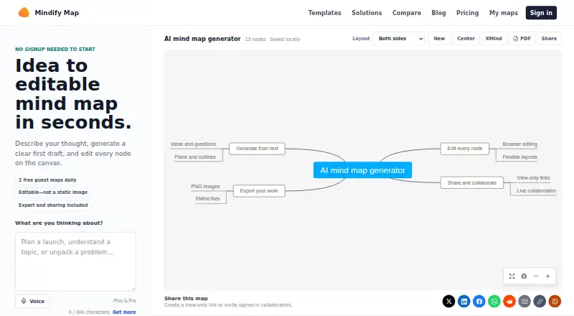Click the orange Mindify Map logo icon
Image resolution: width=574 pixels, height=316 pixels.
pyautogui.click(x=24, y=12)
